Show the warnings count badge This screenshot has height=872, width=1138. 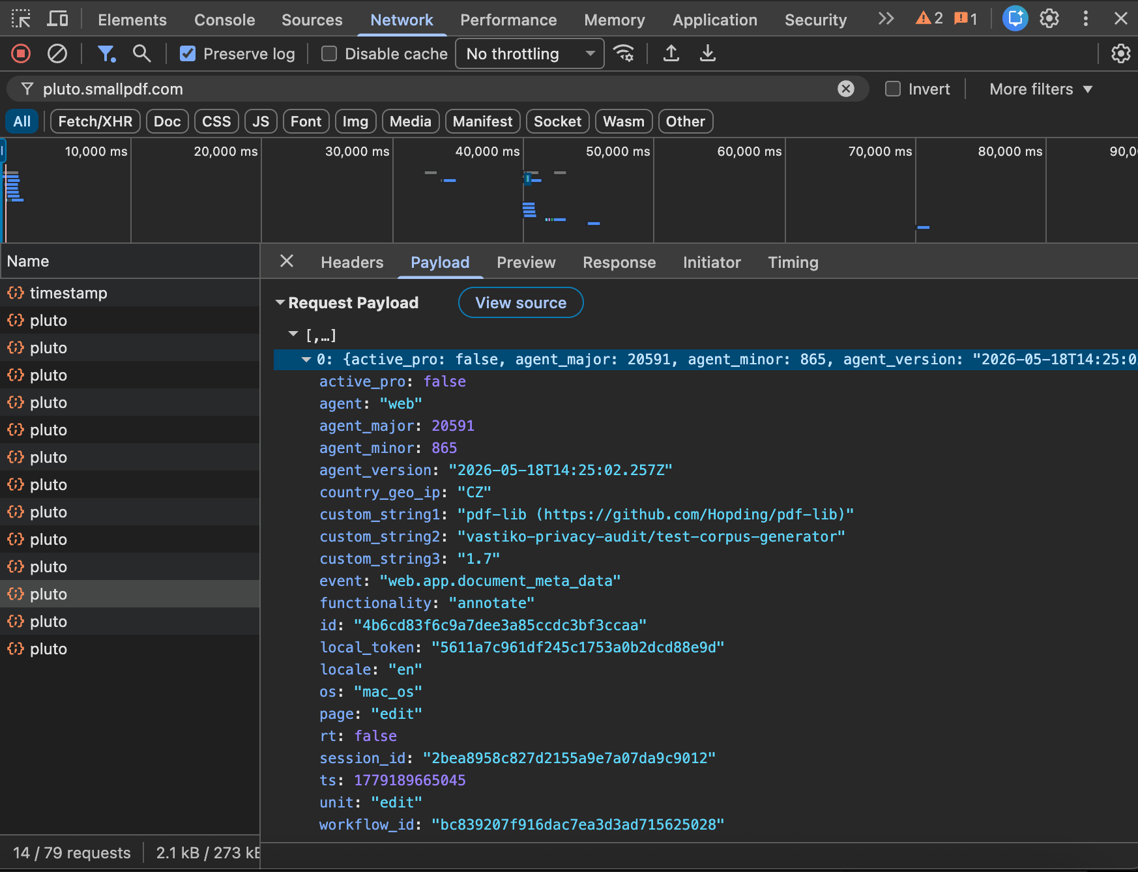pyautogui.click(x=929, y=19)
